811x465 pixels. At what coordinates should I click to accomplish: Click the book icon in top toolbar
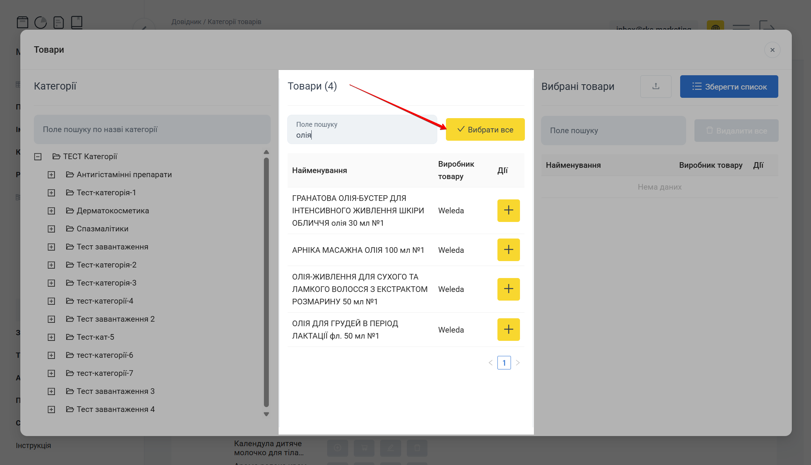pyautogui.click(x=77, y=23)
